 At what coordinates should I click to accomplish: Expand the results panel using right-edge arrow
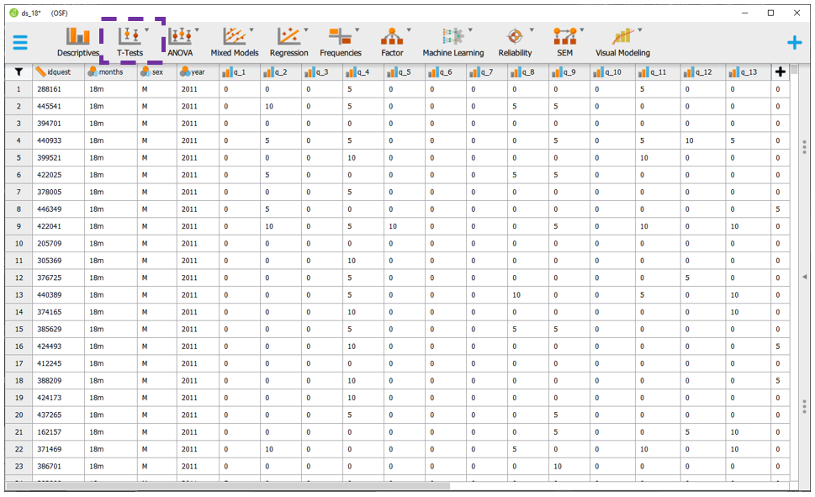pos(805,277)
